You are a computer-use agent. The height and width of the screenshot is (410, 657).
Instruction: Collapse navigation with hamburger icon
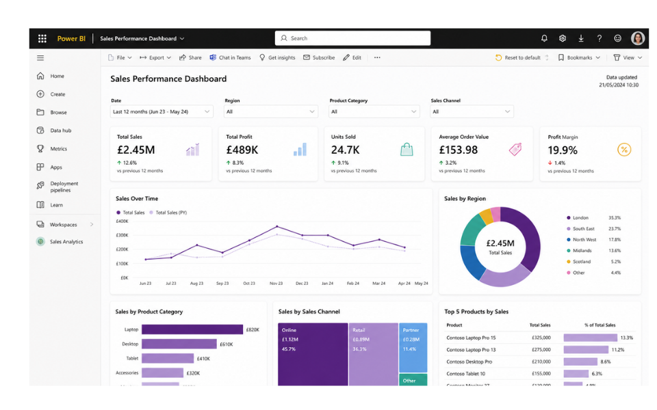click(40, 57)
